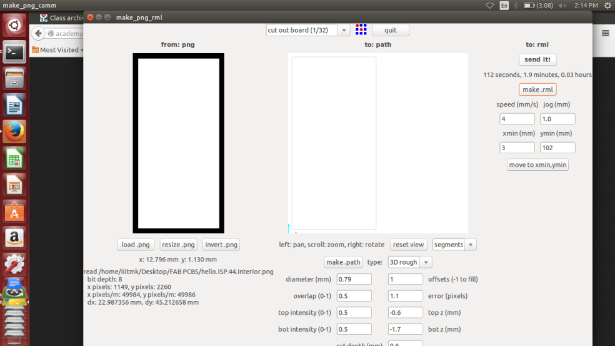Image resolution: width=615 pixels, height=346 pixels.
Task: Open the system gear menu
Action: point(607,5)
